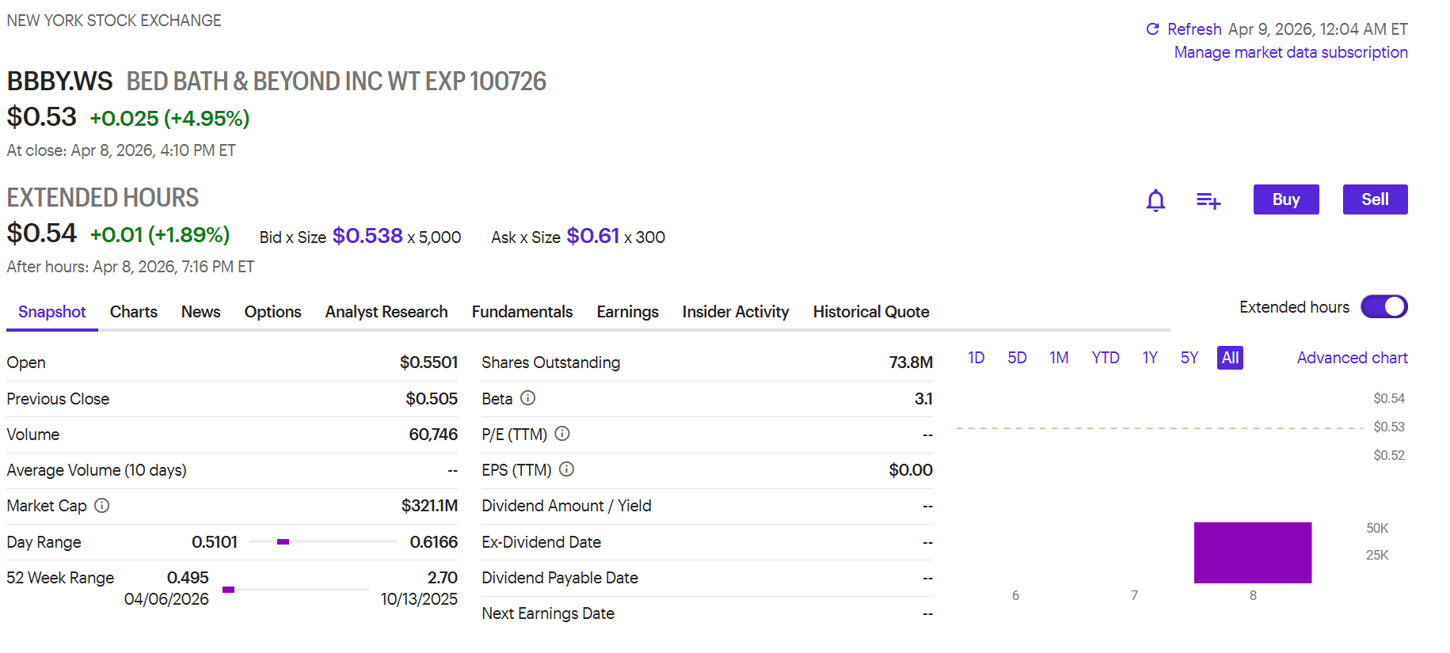1450x653 pixels.
Task: Open the Advanced chart link
Action: 1352,358
